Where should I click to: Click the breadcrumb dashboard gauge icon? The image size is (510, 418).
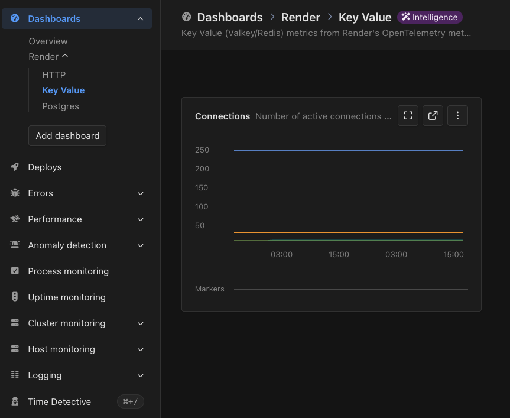click(x=186, y=17)
